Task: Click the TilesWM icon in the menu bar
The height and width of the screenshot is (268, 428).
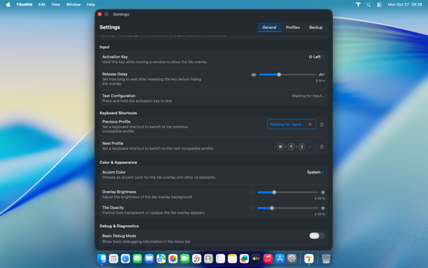Action: coord(358,5)
